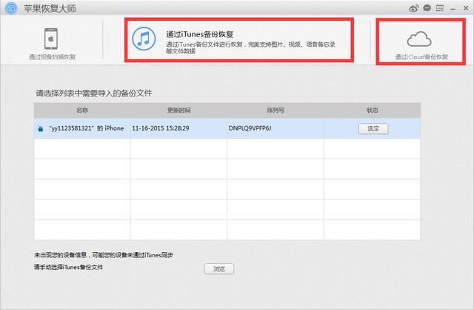The width and height of the screenshot is (474, 310).
Task: Click the serial number DNPLQ9VPFP6J
Action: tap(250, 128)
